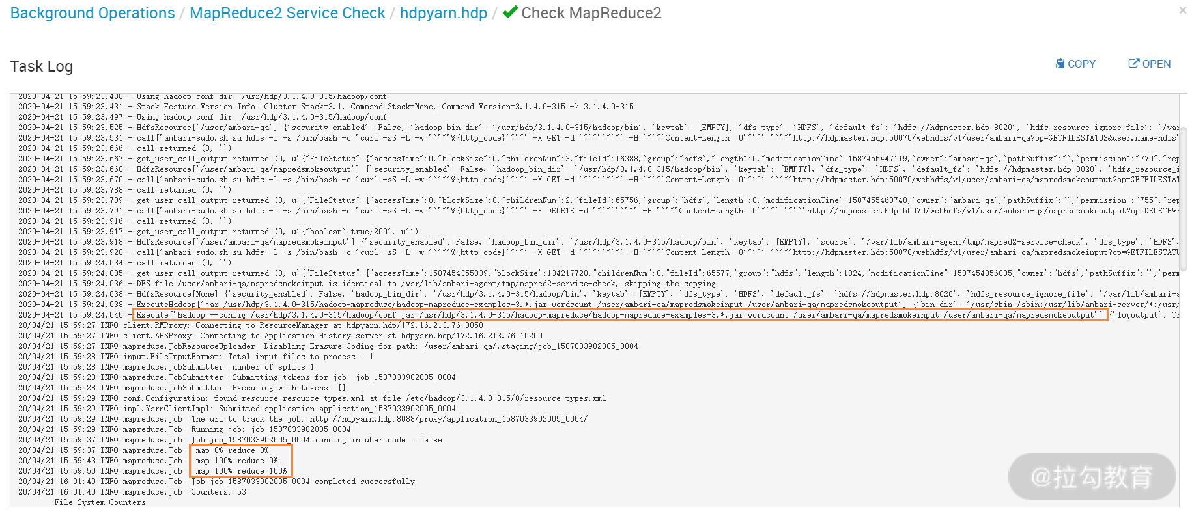Open the Background Operations breadcrumb link
This screenshot has height=516, width=1192.
click(x=92, y=13)
